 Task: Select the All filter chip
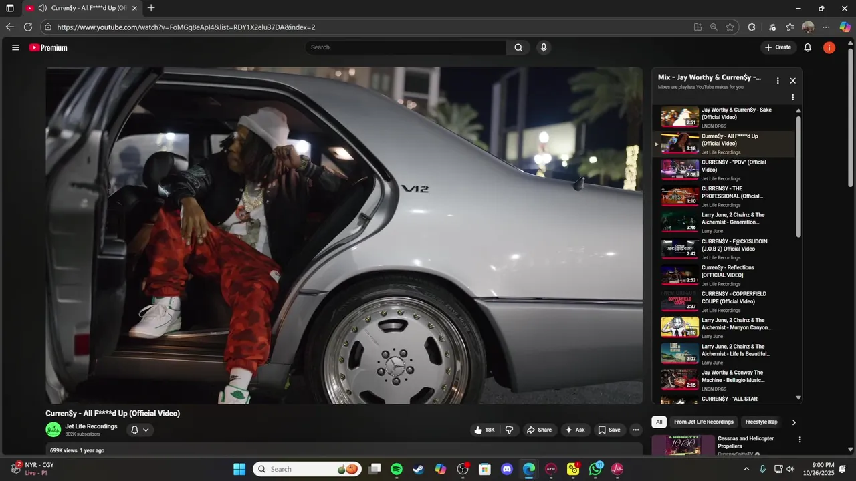coord(659,422)
